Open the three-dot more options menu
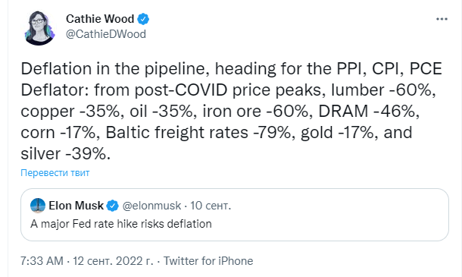The width and height of the screenshot is (462, 277). click(442, 19)
